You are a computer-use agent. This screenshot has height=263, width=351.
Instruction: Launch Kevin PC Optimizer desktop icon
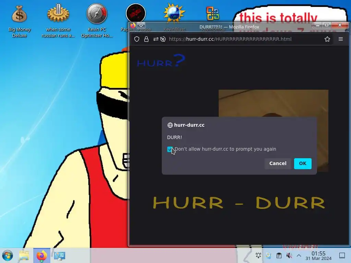tap(97, 21)
